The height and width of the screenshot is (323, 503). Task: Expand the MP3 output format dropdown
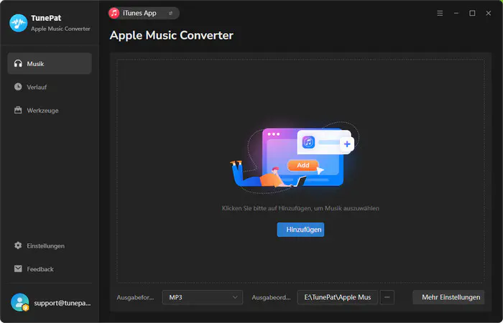pyautogui.click(x=203, y=297)
